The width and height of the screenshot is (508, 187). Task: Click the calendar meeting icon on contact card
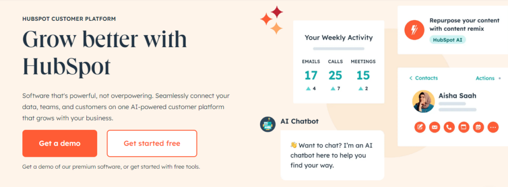point(478,127)
